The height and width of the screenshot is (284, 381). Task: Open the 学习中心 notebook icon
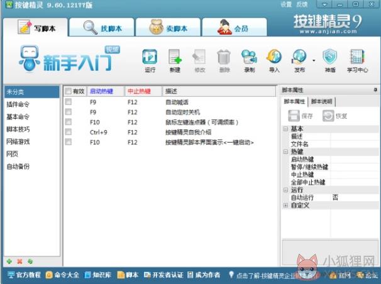point(357,57)
